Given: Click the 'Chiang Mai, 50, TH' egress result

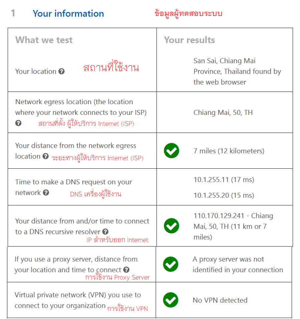Looking at the screenshot, I should click(x=223, y=113).
